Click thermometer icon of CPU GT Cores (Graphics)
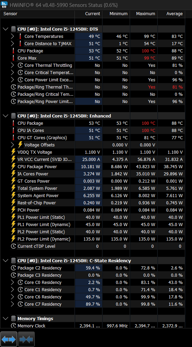The width and height of the screenshot is (192, 347). [x=13, y=138]
